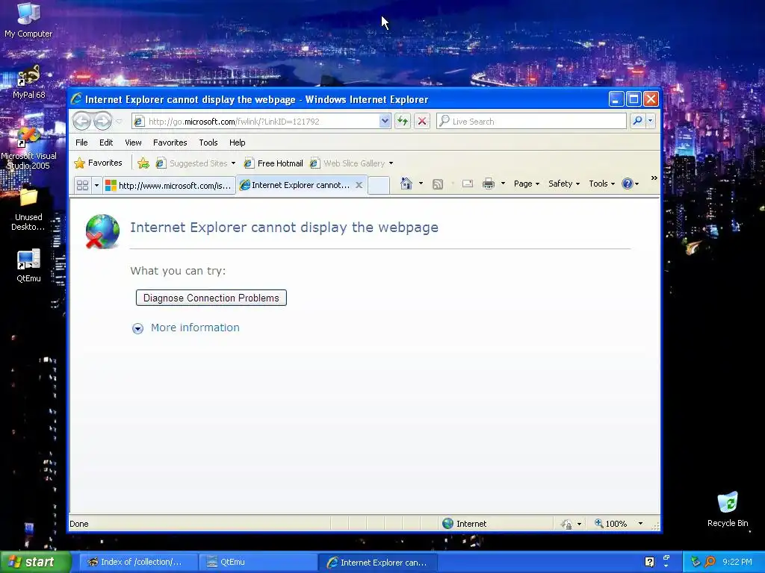The width and height of the screenshot is (765, 573).
Task: Click the tray network connection icon
Action: [696, 562]
